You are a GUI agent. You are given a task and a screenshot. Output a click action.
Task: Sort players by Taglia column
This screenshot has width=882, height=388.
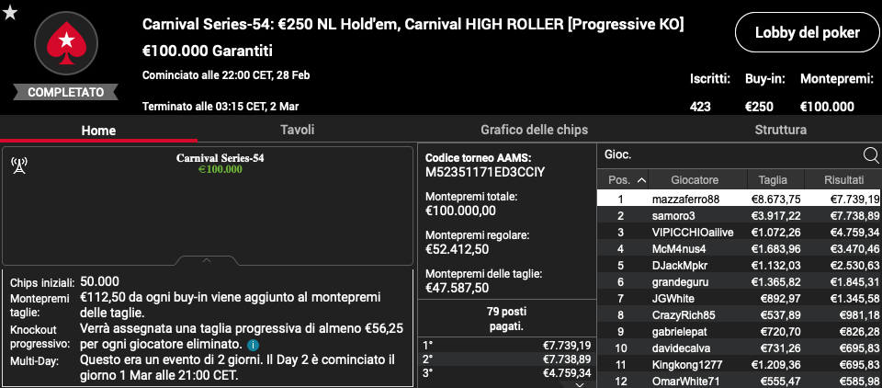click(x=773, y=180)
